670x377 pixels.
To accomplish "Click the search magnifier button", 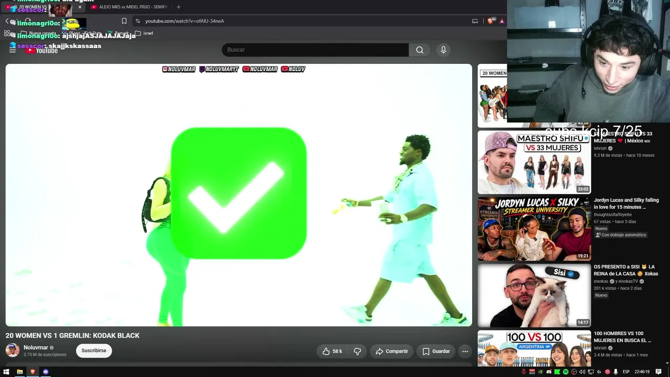I will pyautogui.click(x=420, y=50).
